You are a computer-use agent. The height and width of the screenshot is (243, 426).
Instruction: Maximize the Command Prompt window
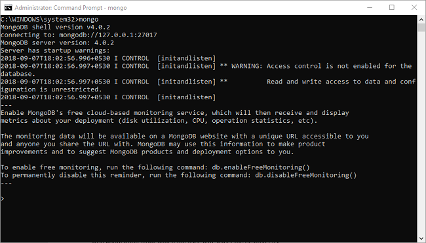[x=392, y=8]
